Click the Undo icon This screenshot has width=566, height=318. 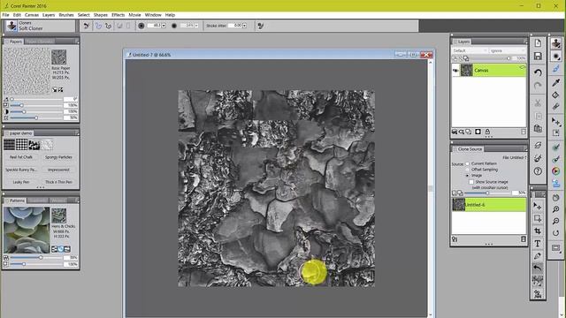538,72
